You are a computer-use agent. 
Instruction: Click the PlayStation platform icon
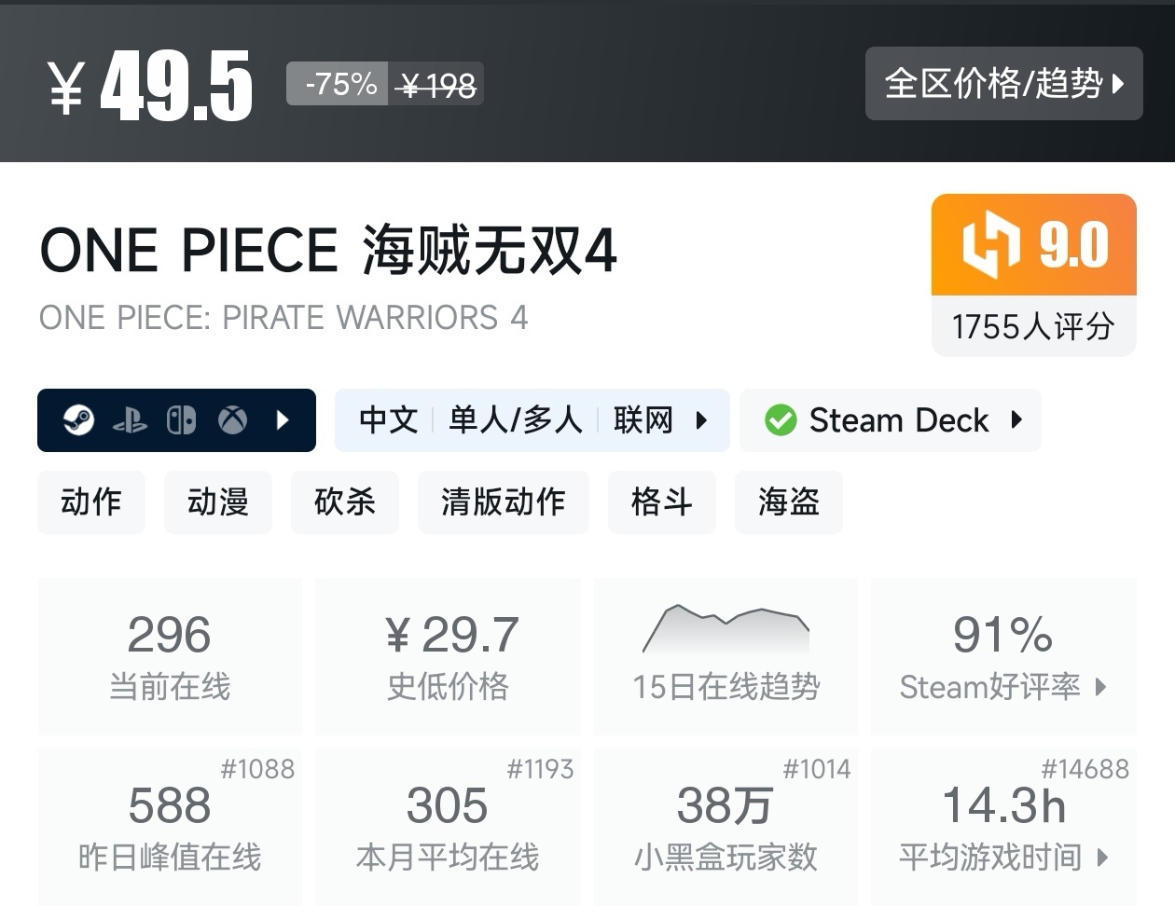click(x=130, y=421)
